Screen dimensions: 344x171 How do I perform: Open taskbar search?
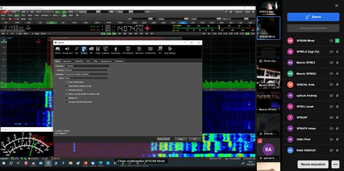(11, 163)
